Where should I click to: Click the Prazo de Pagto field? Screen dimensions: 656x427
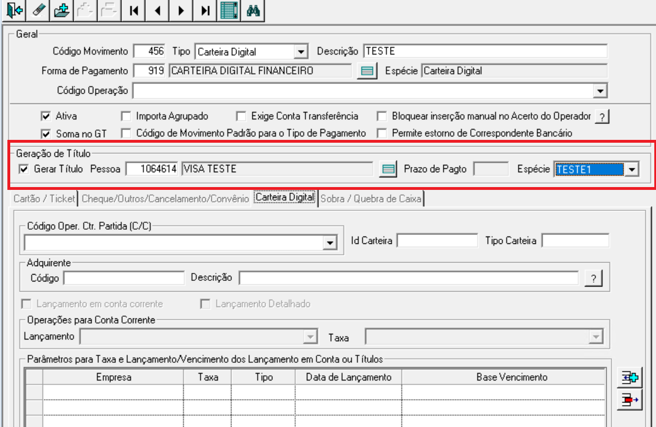[491, 169]
